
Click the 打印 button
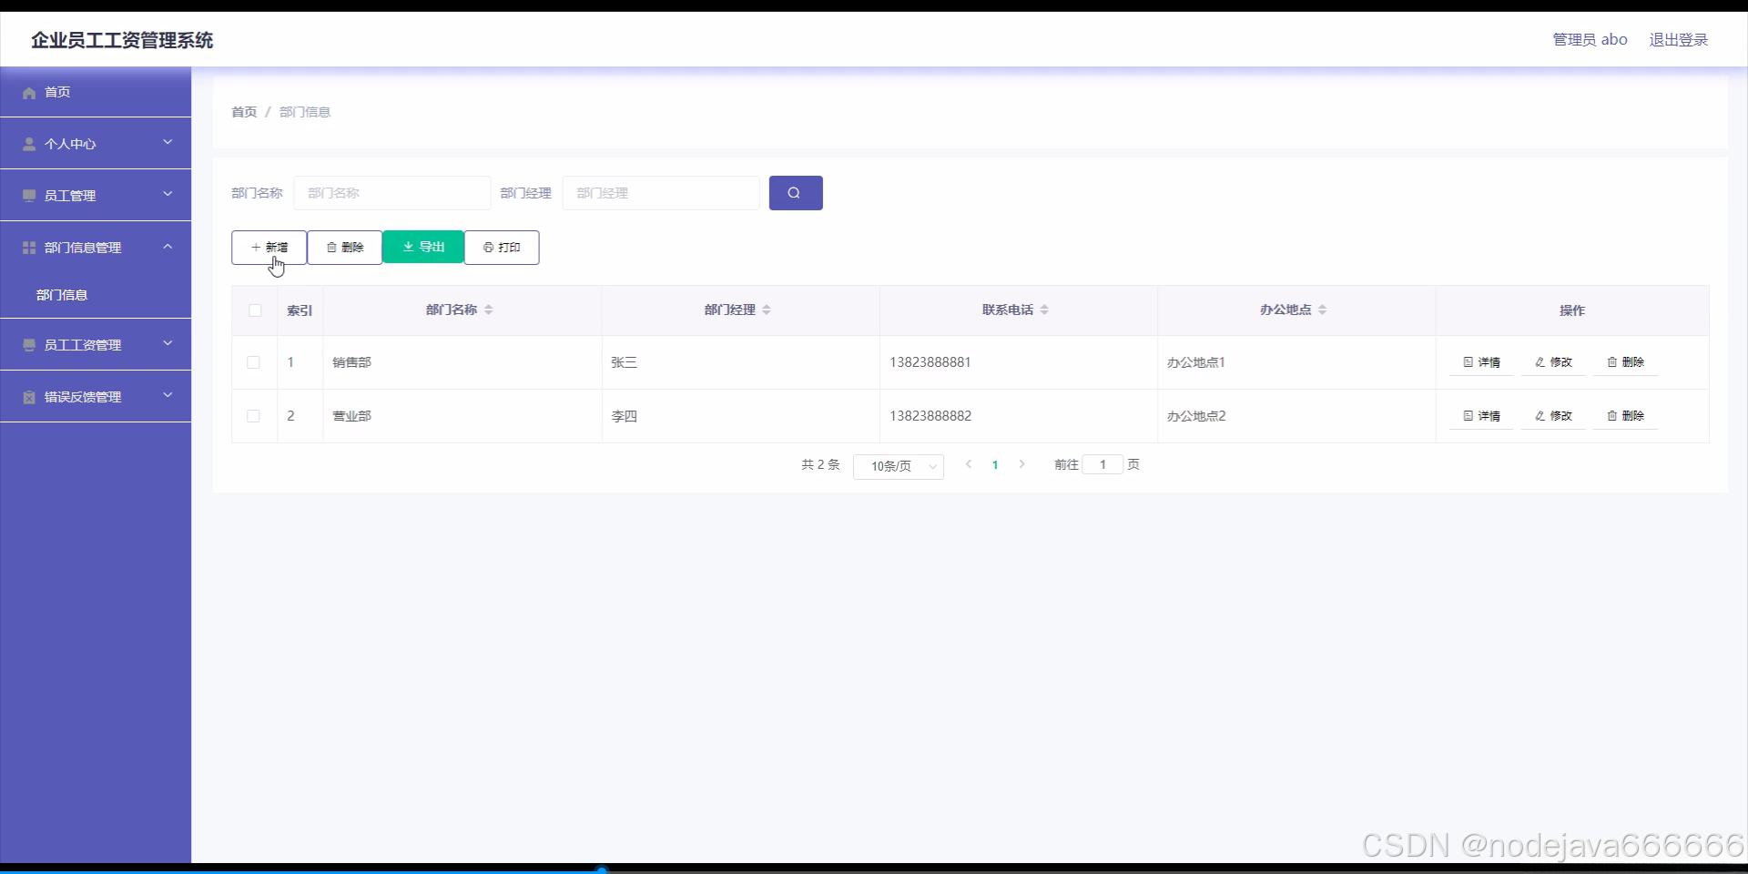tap(502, 248)
